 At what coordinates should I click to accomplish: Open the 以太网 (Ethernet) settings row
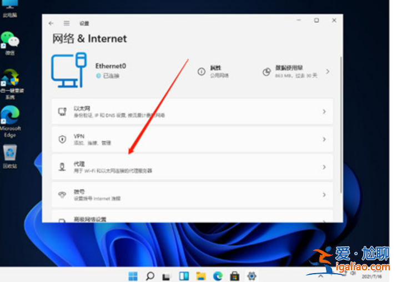[x=192, y=112]
